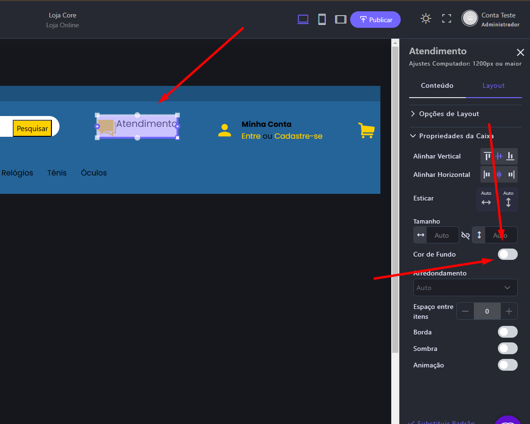Screen dimensions: 530x424
Task: Switch to the tablet preview icon
Action: (340, 19)
